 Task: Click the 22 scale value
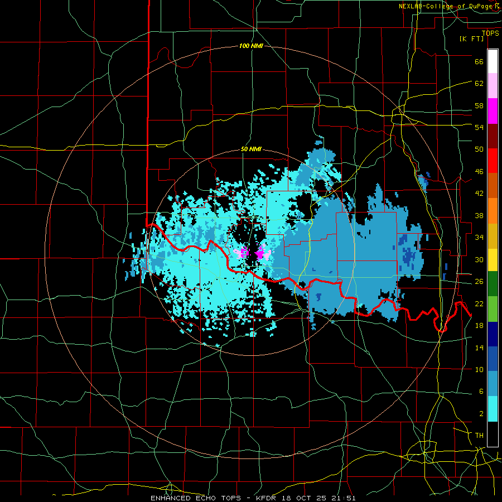pos(479,303)
